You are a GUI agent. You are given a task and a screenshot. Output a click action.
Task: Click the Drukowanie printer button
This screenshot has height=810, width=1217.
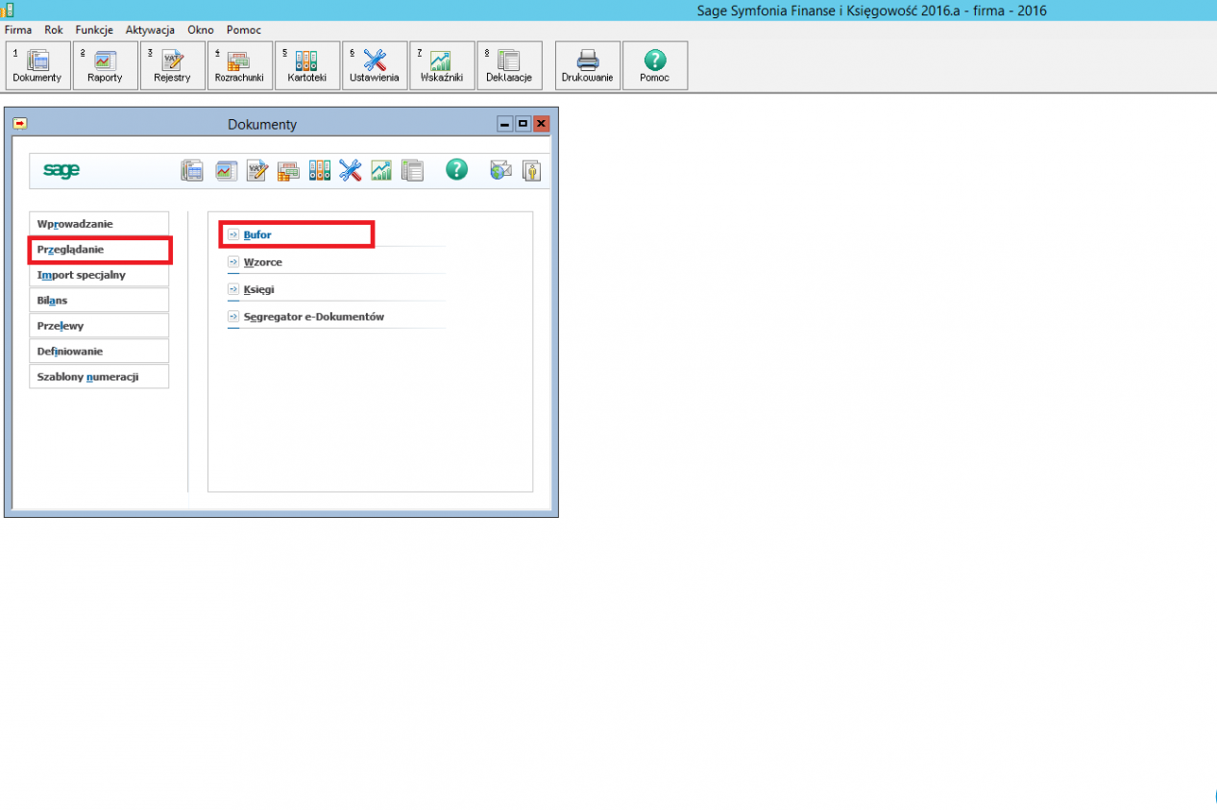click(587, 65)
